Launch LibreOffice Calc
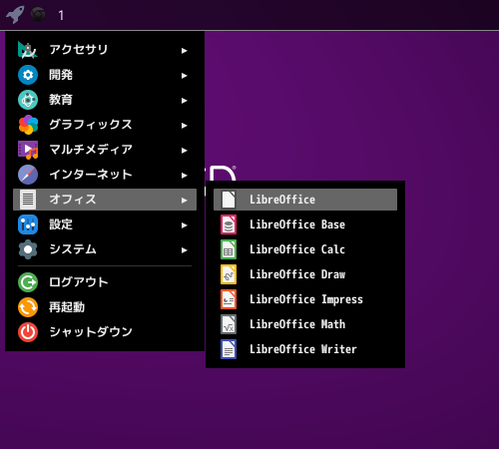Image resolution: width=499 pixels, height=449 pixels. click(x=305, y=249)
